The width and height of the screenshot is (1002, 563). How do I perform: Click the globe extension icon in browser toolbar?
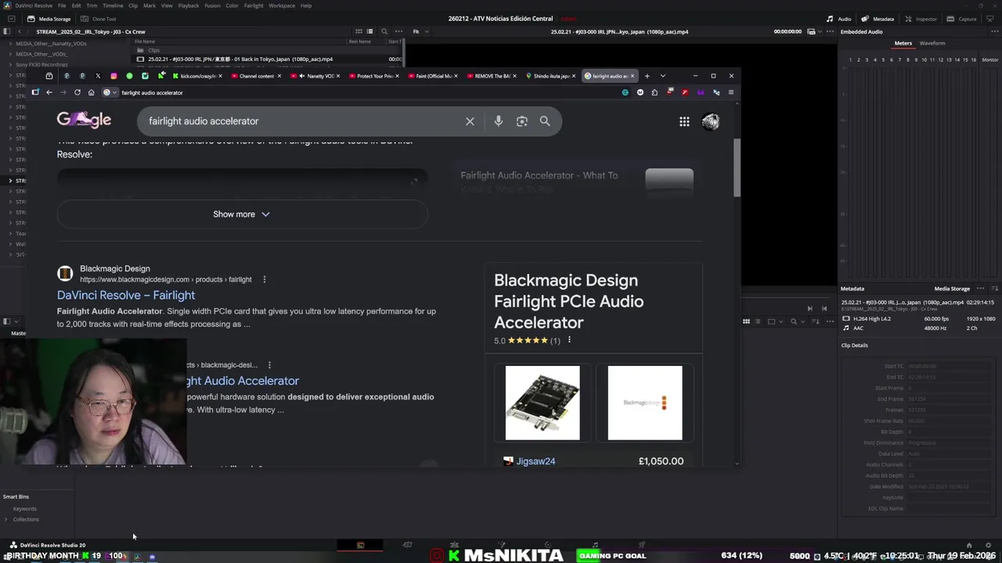[x=625, y=92]
